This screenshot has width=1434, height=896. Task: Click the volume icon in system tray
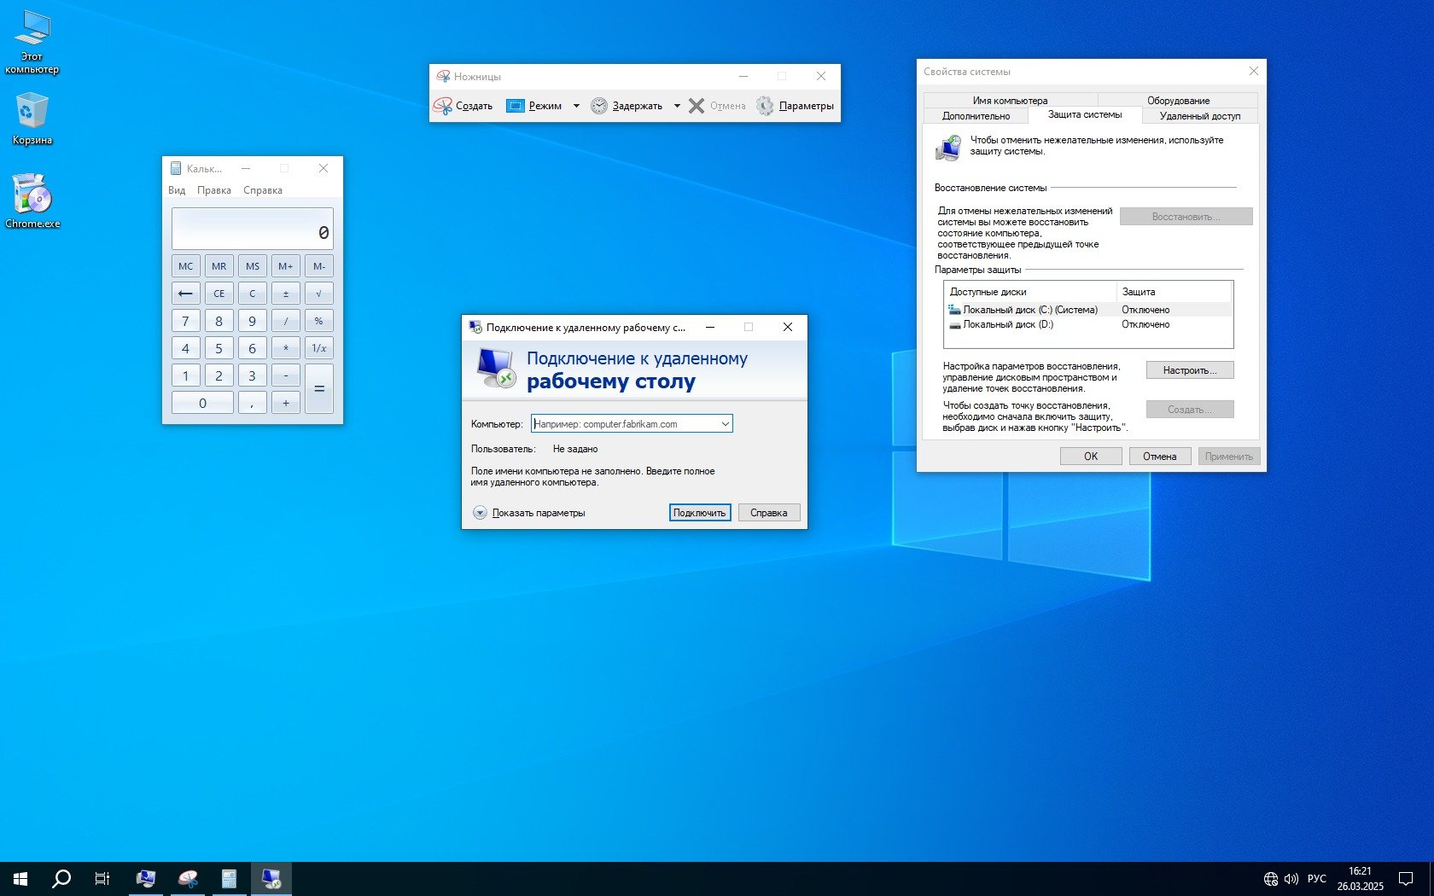click(1291, 878)
